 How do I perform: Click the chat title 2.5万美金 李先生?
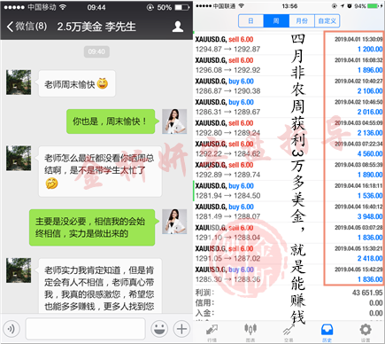(x=96, y=27)
